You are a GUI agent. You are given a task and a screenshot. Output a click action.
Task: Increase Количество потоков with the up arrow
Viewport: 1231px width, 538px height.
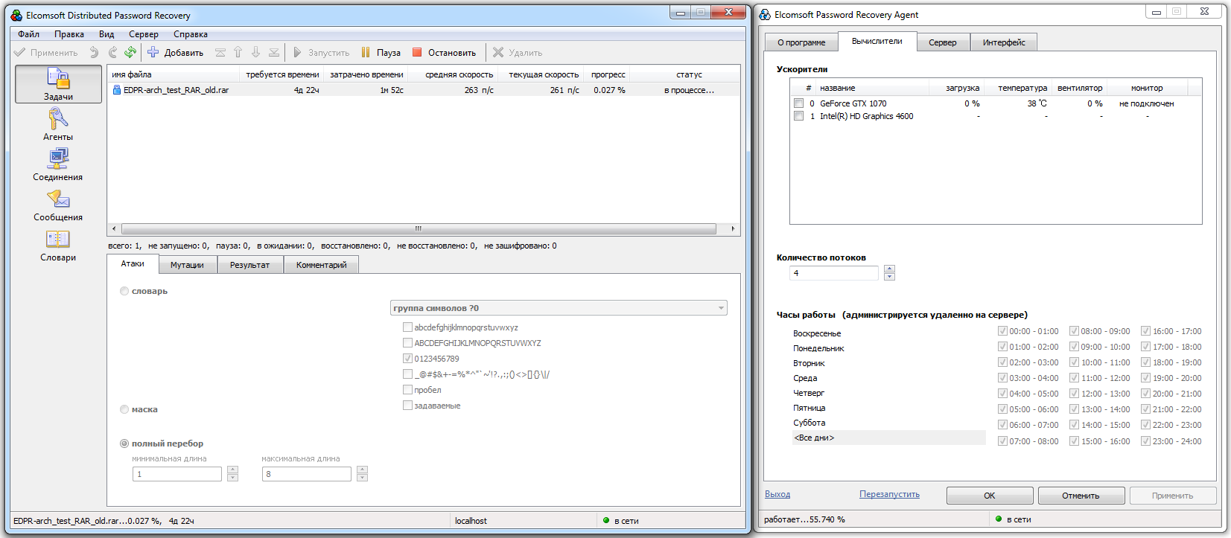click(889, 269)
